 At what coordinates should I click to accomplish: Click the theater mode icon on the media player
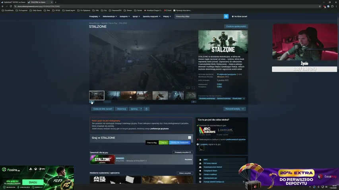point(188,88)
